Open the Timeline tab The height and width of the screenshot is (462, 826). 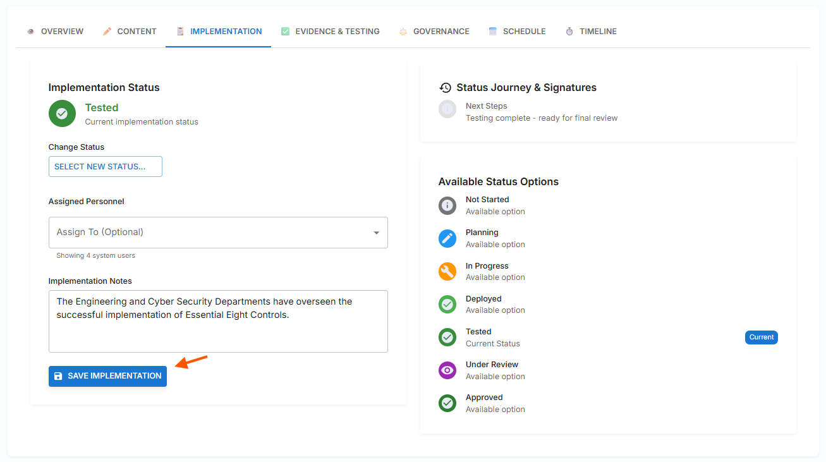[x=591, y=32]
